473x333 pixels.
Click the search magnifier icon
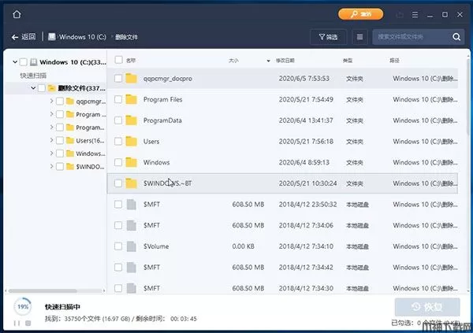click(456, 37)
